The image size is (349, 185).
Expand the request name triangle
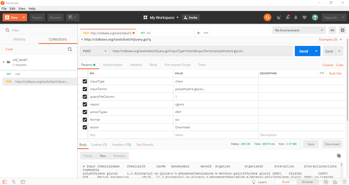(82, 40)
